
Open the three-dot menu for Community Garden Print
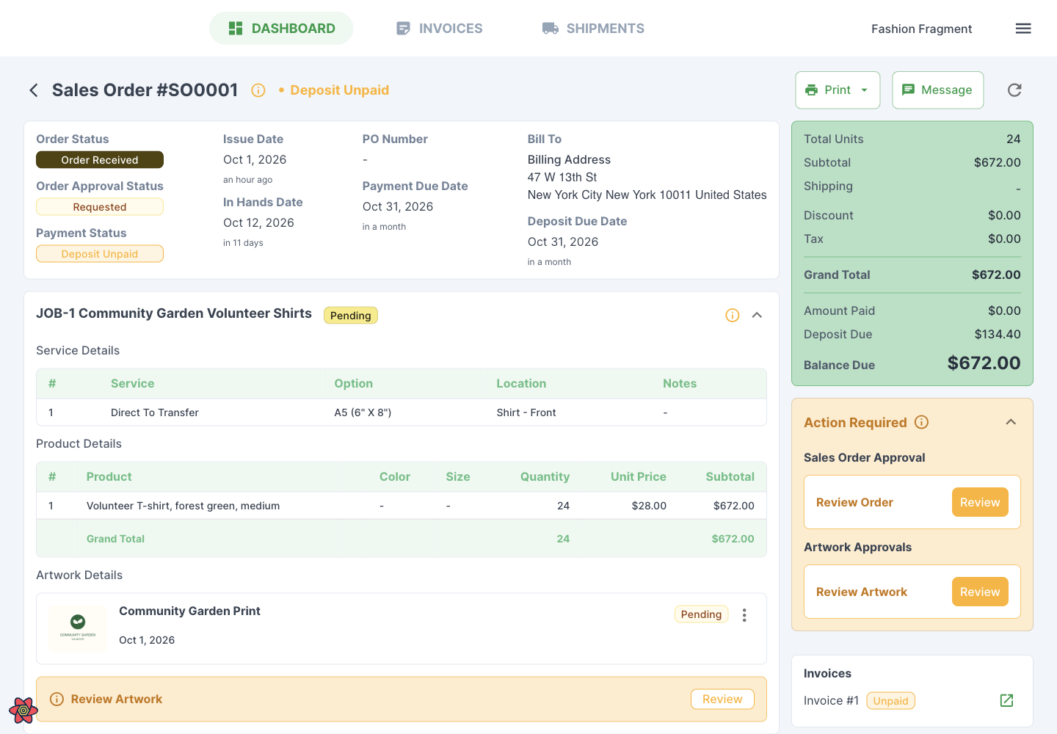(744, 615)
